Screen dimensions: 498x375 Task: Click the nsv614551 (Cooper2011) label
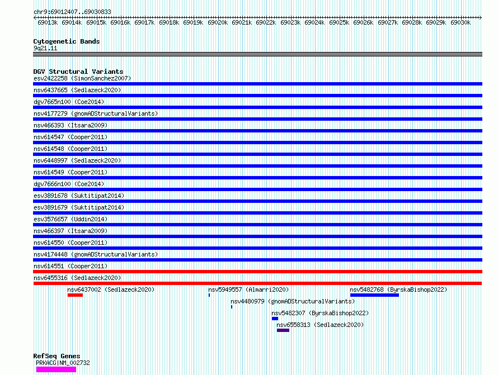[71, 266]
